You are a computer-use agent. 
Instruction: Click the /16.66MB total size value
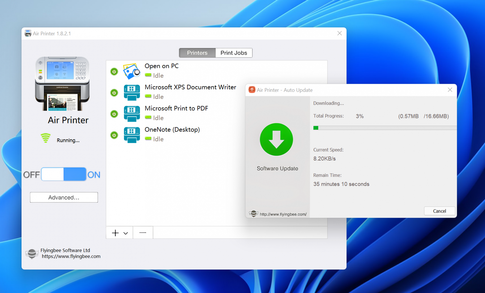[436, 116]
